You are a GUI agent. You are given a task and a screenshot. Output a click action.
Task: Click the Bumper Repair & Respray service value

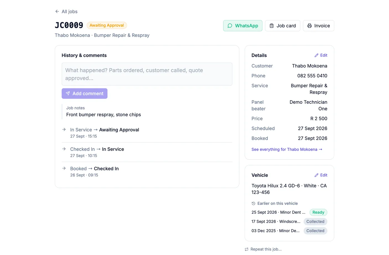click(x=309, y=89)
